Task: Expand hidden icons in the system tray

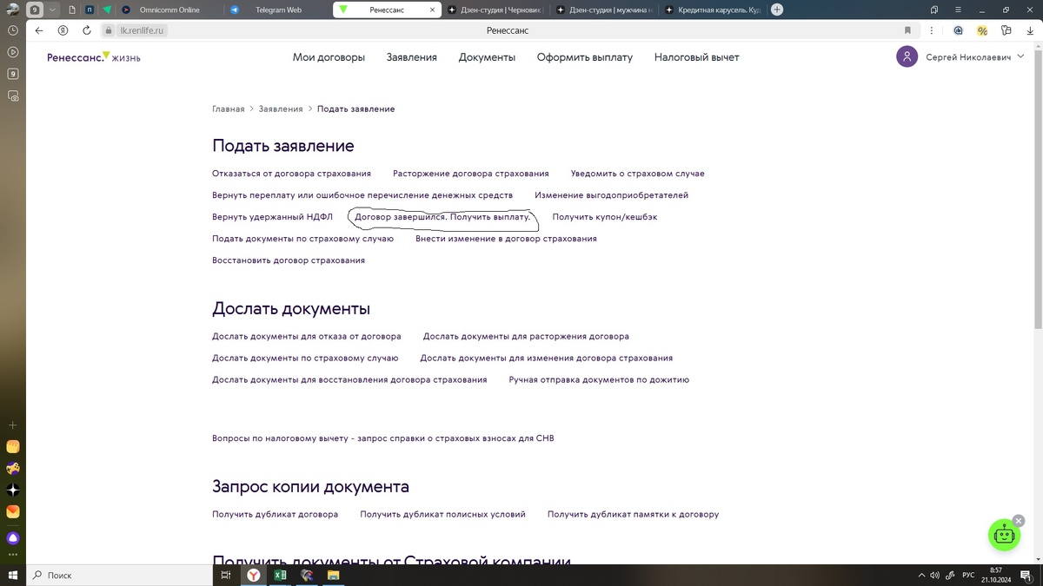Action: point(921,575)
